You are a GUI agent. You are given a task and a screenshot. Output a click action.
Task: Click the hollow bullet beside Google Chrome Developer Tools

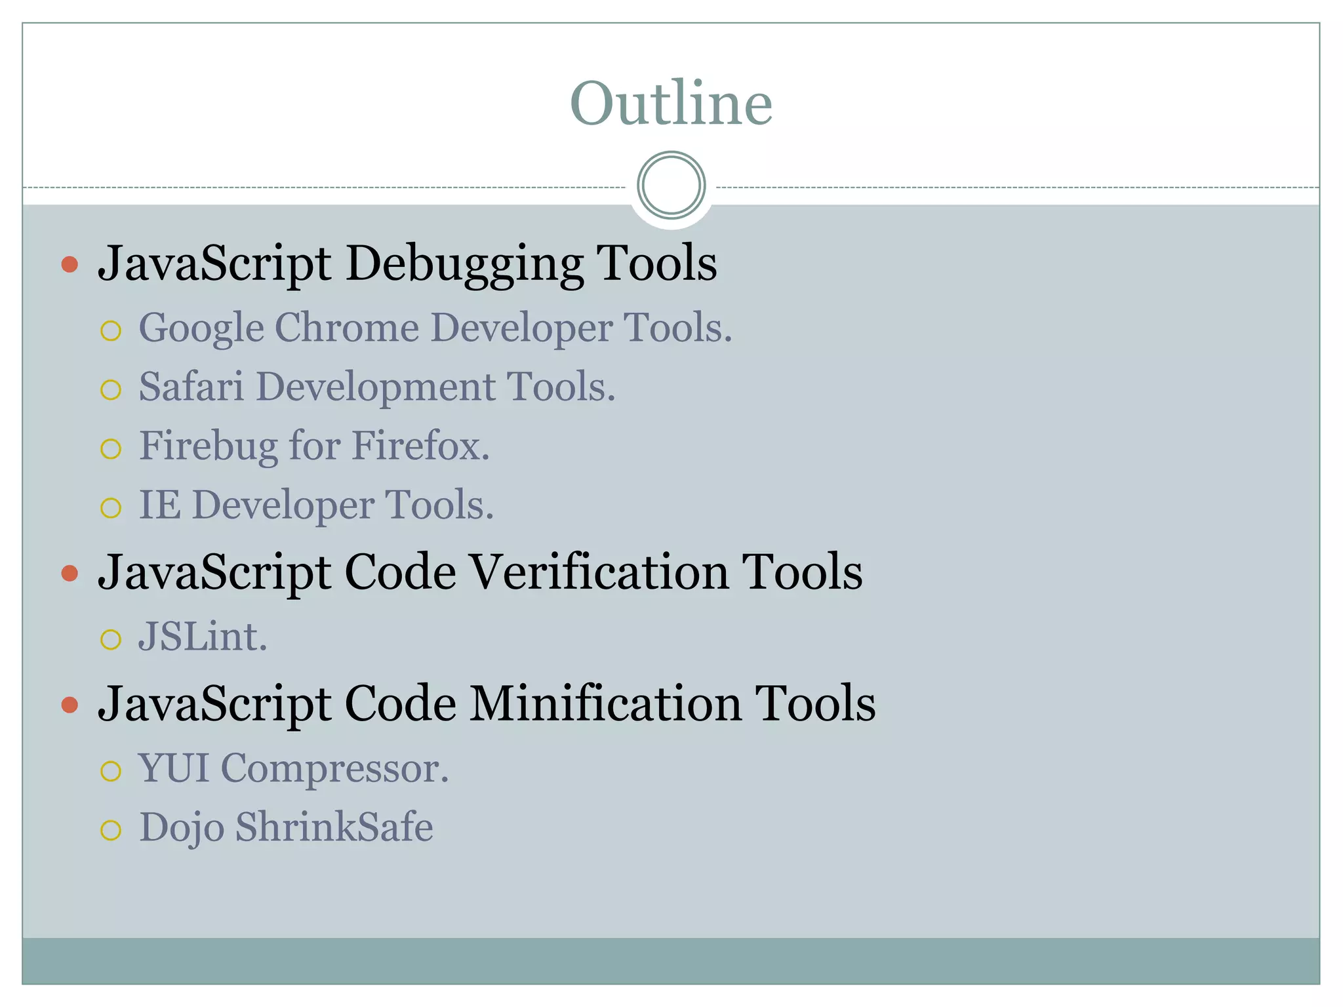[111, 331]
